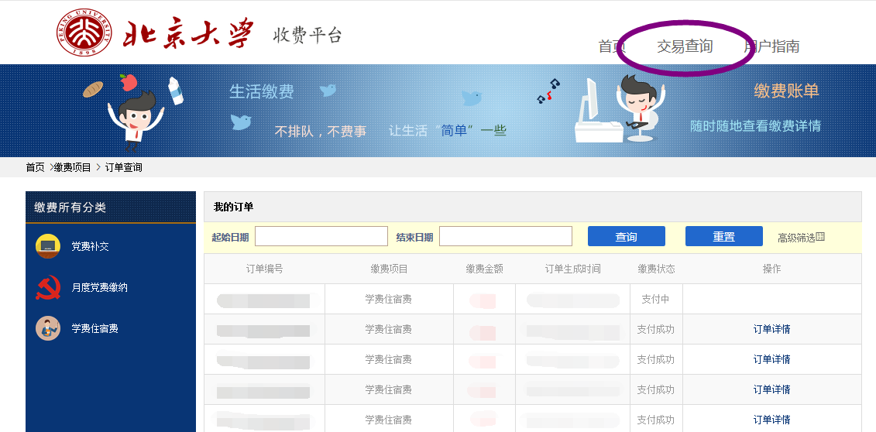Image resolution: width=876 pixels, height=432 pixels.
Task: Click the 学费住宿费 avatar icon in sidebar
Action: (x=48, y=328)
